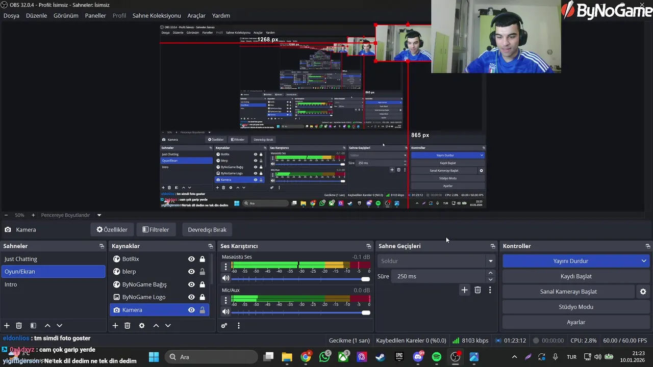Open the Düzenle menu
653x367 pixels.
36,16
